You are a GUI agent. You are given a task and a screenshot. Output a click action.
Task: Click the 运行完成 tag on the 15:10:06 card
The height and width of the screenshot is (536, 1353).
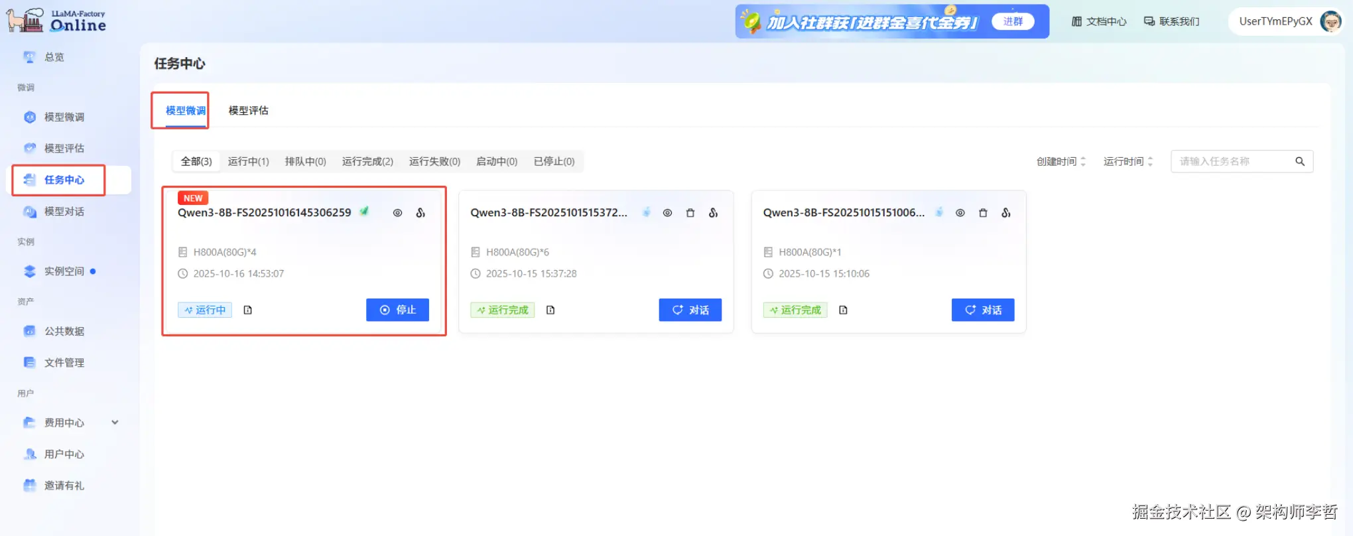pyautogui.click(x=795, y=310)
